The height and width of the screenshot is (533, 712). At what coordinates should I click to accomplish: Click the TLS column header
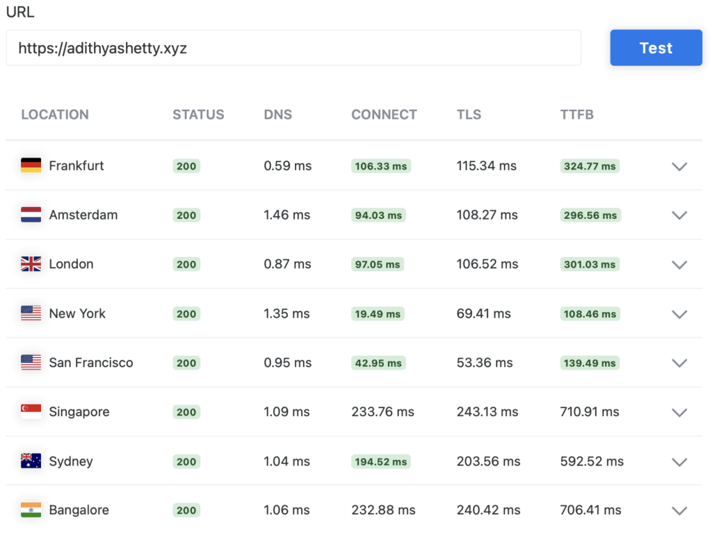tap(469, 115)
